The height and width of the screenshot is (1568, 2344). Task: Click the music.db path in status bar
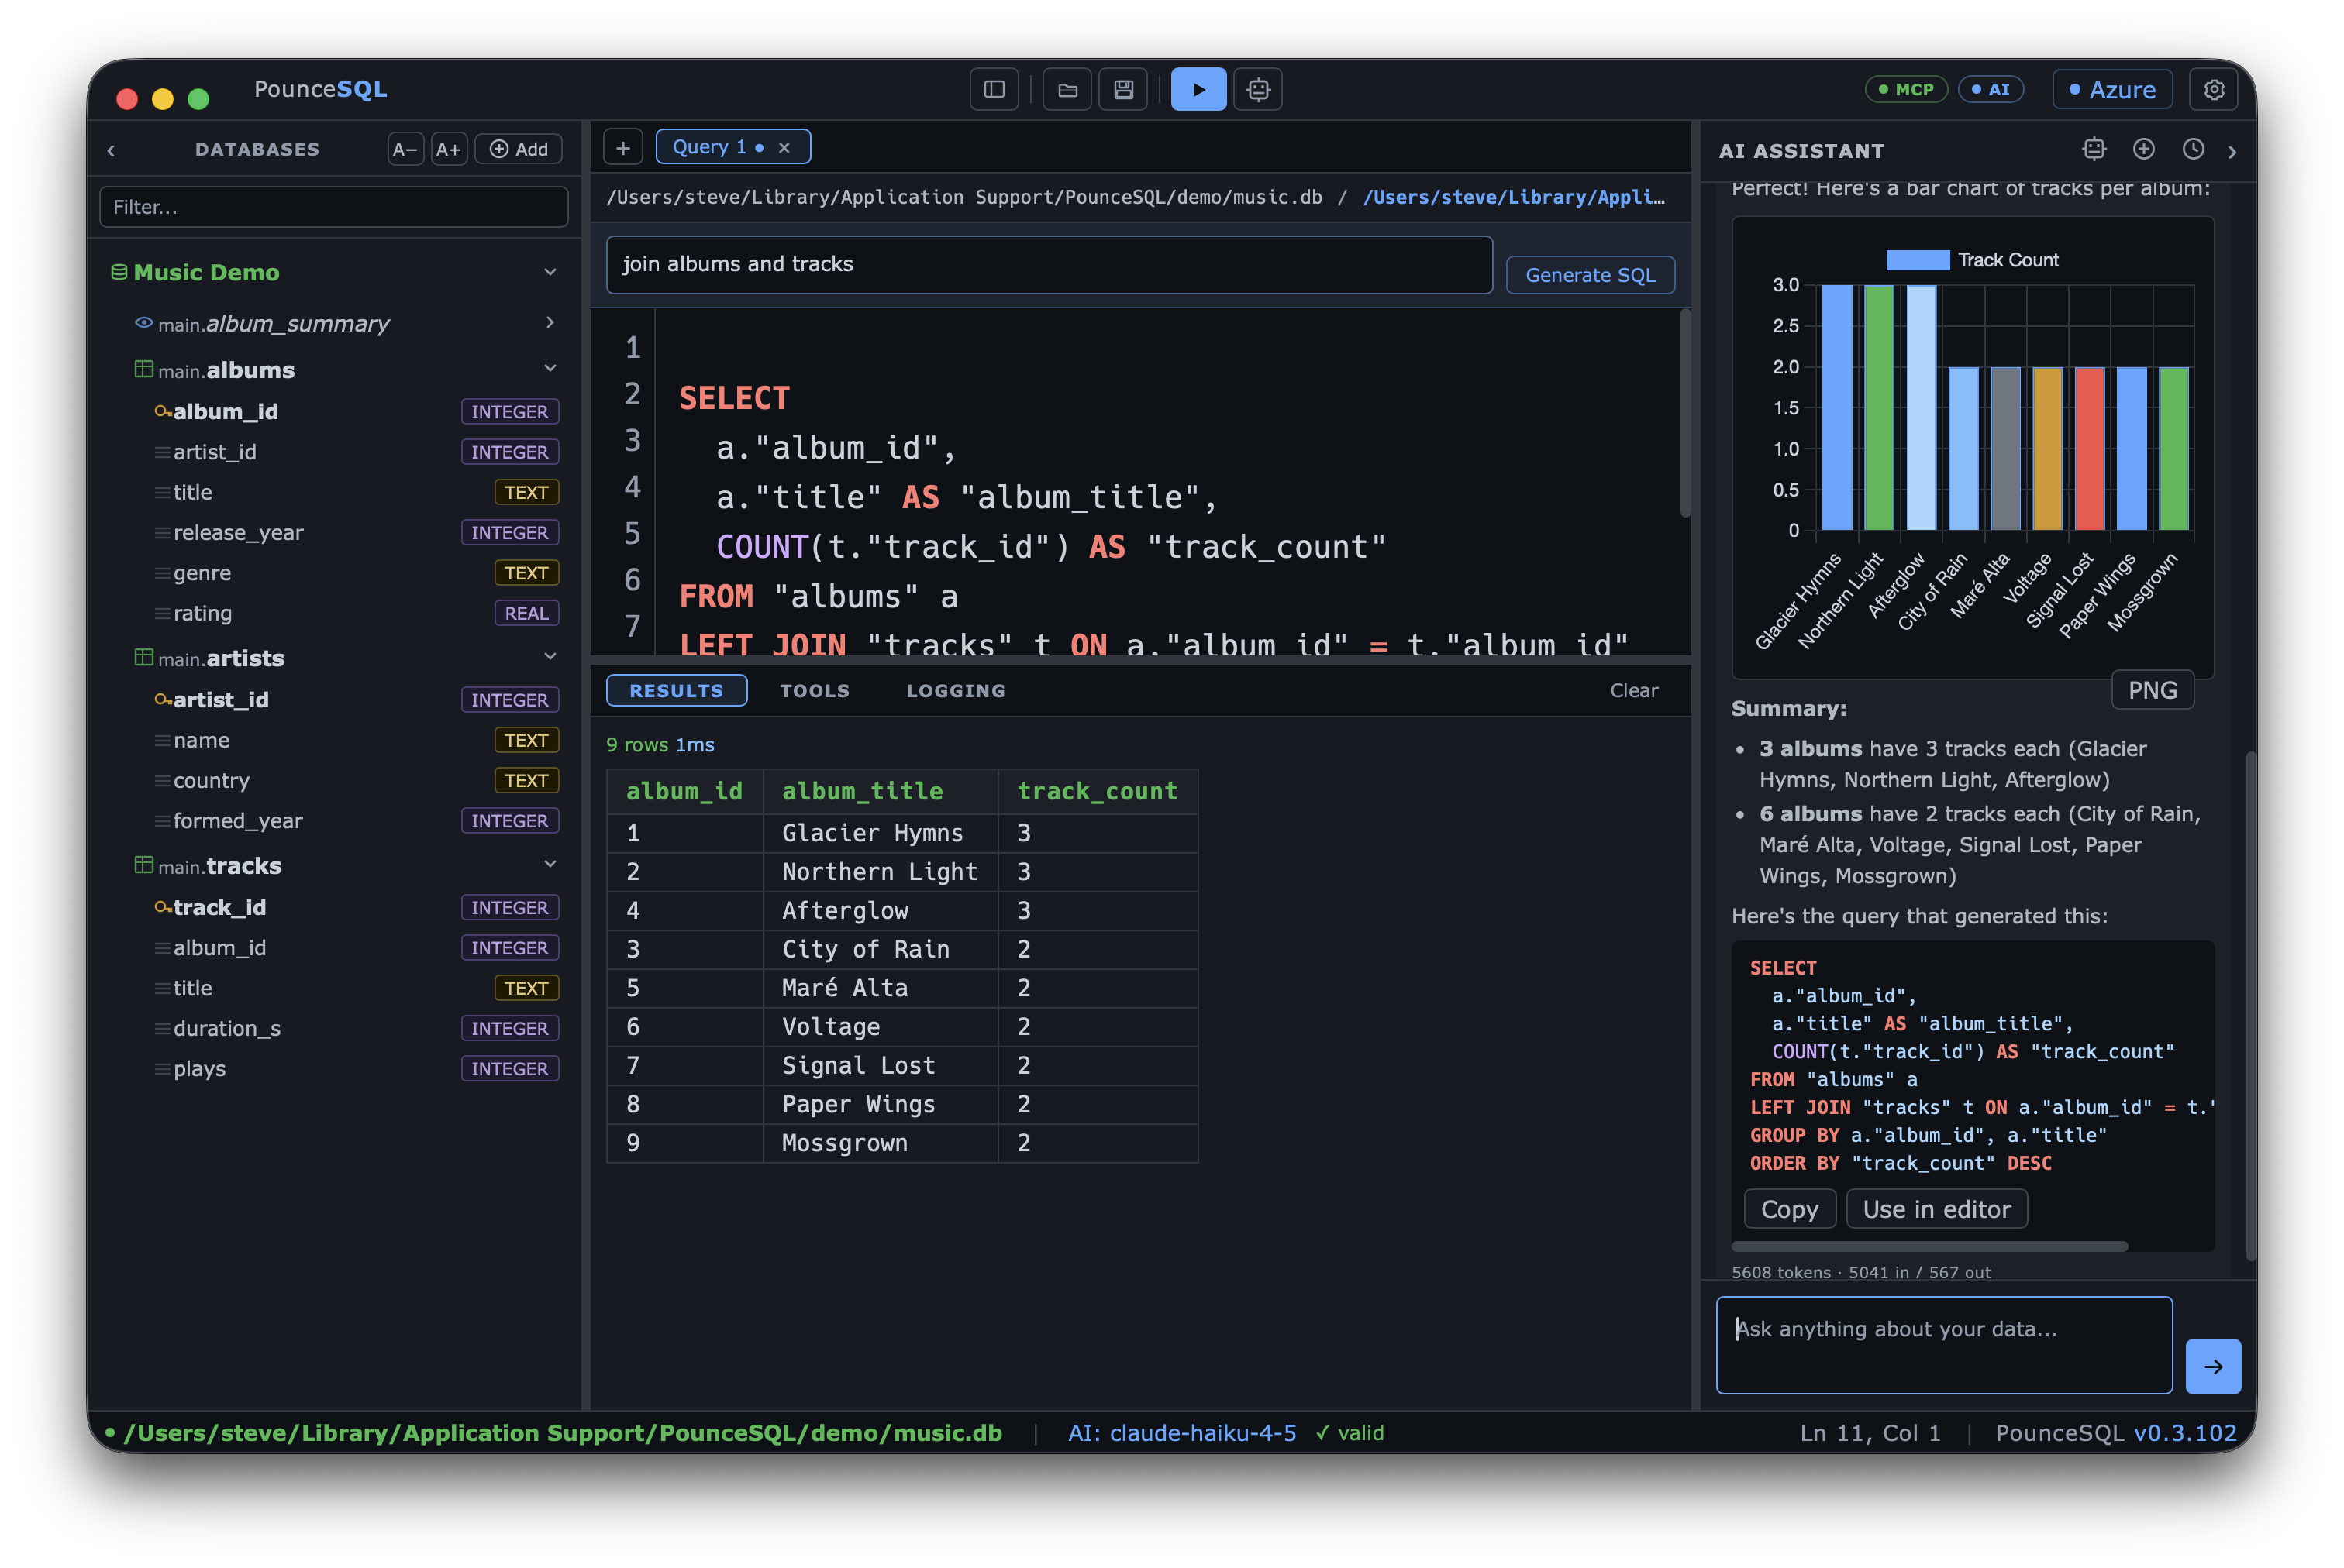[x=564, y=1433]
